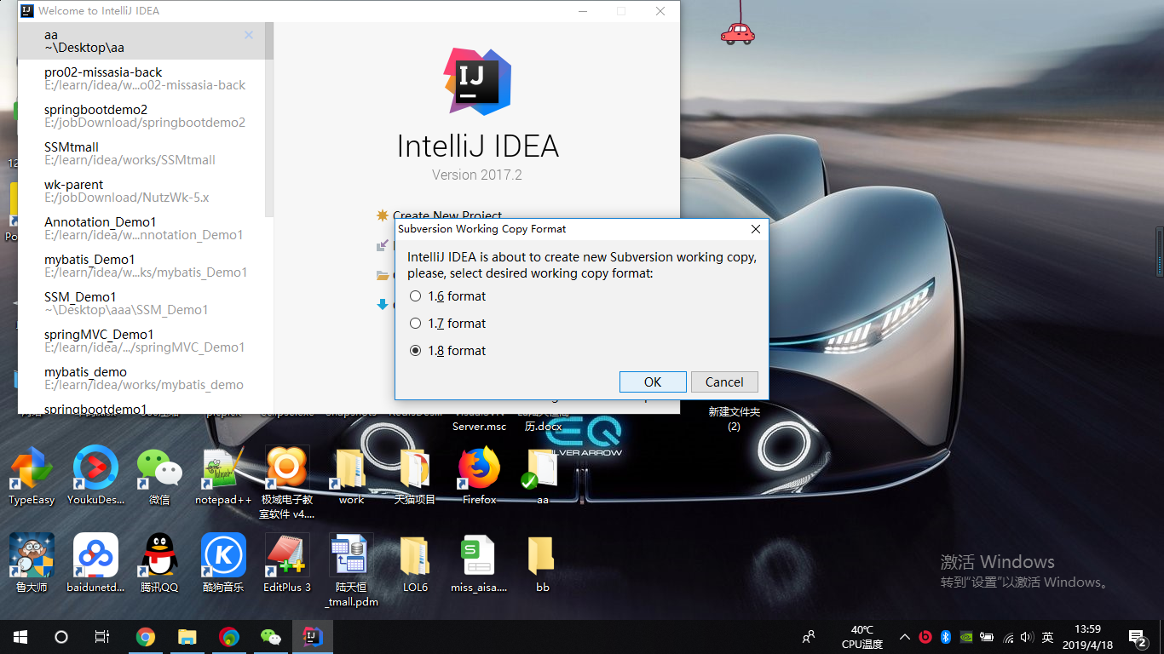
Task: Cancel the Subversion format dialog
Action: 724,381
